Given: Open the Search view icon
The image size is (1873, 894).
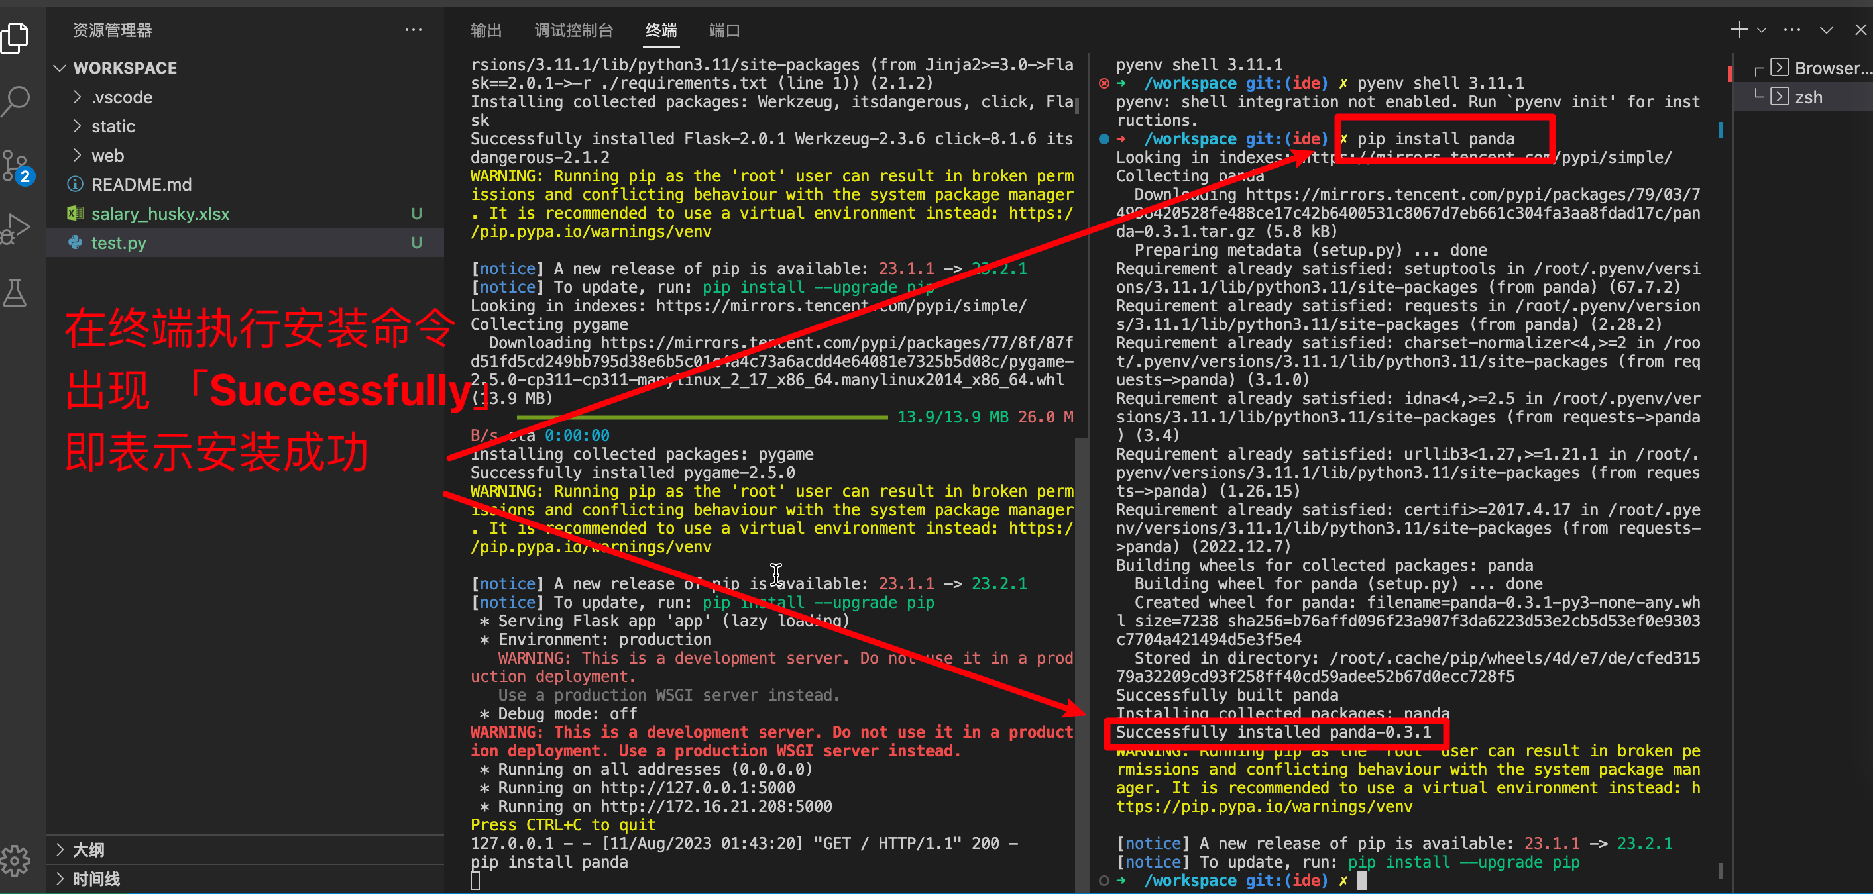Looking at the screenshot, I should point(16,100).
